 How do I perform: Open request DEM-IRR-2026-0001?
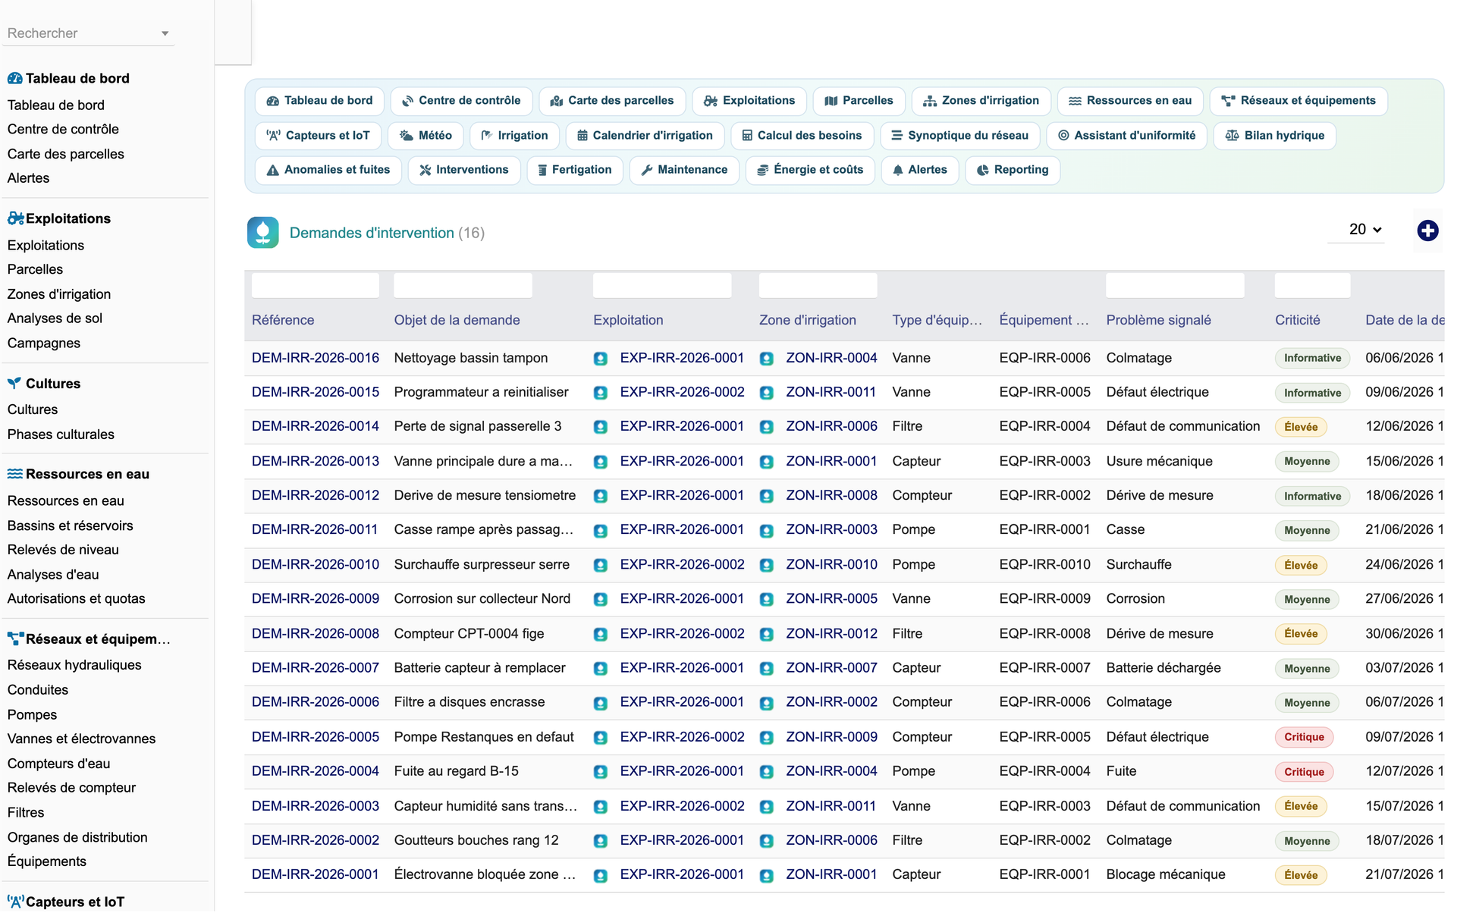pyautogui.click(x=315, y=874)
